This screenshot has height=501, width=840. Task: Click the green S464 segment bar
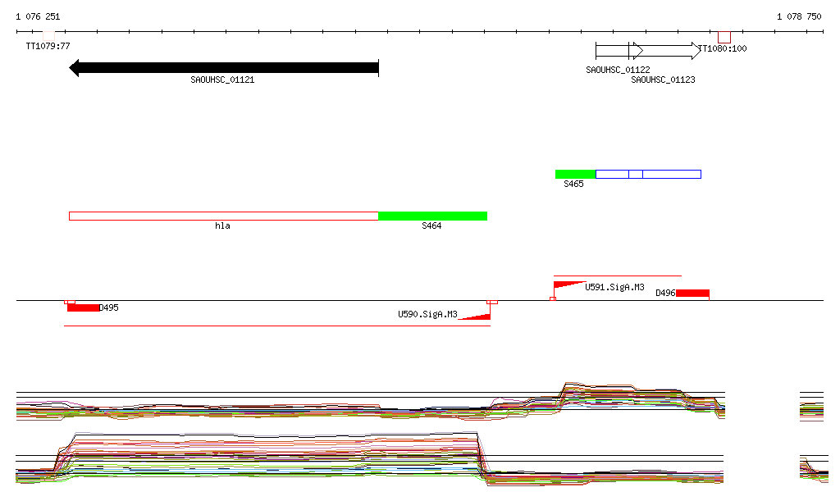[x=432, y=216]
